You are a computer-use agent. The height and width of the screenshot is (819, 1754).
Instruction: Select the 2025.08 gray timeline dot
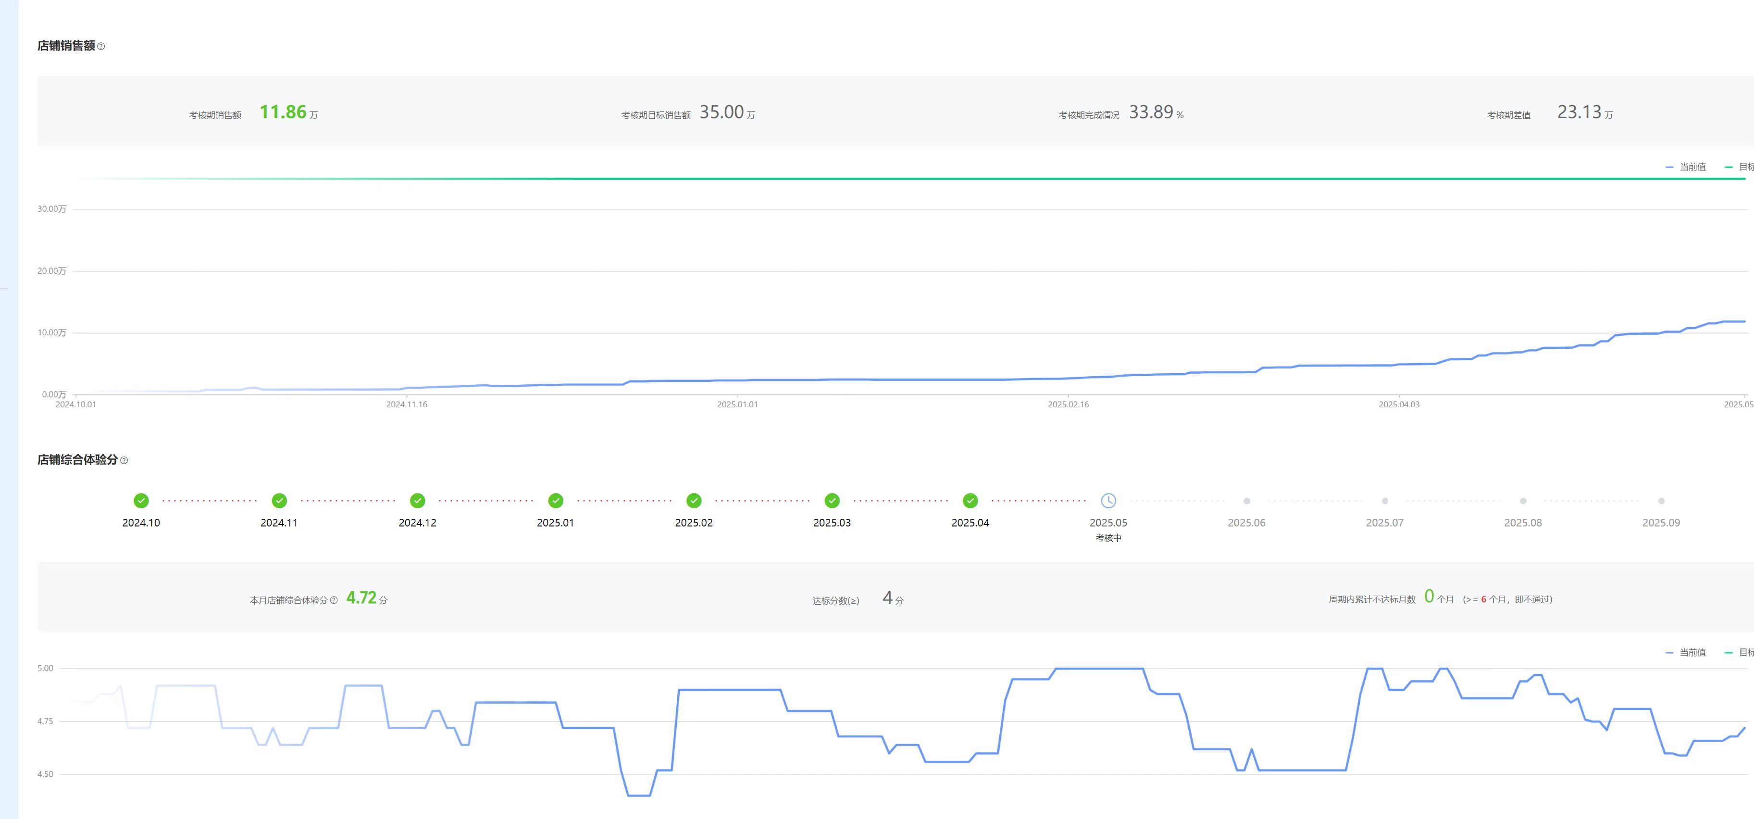click(x=1522, y=501)
